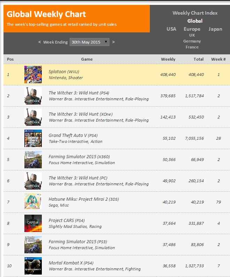Open Mortal Kombat X (PS4) page
The height and width of the screenshot is (277, 230).
71,263
